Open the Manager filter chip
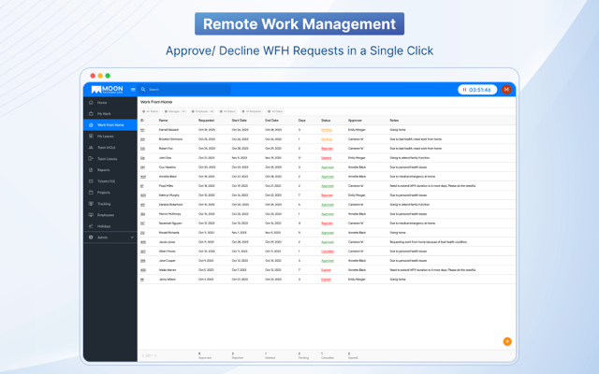599x374 pixels. (x=175, y=111)
